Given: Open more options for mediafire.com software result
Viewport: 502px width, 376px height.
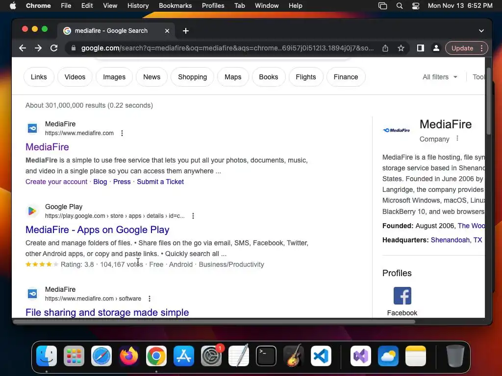Looking at the screenshot, I should point(150,299).
